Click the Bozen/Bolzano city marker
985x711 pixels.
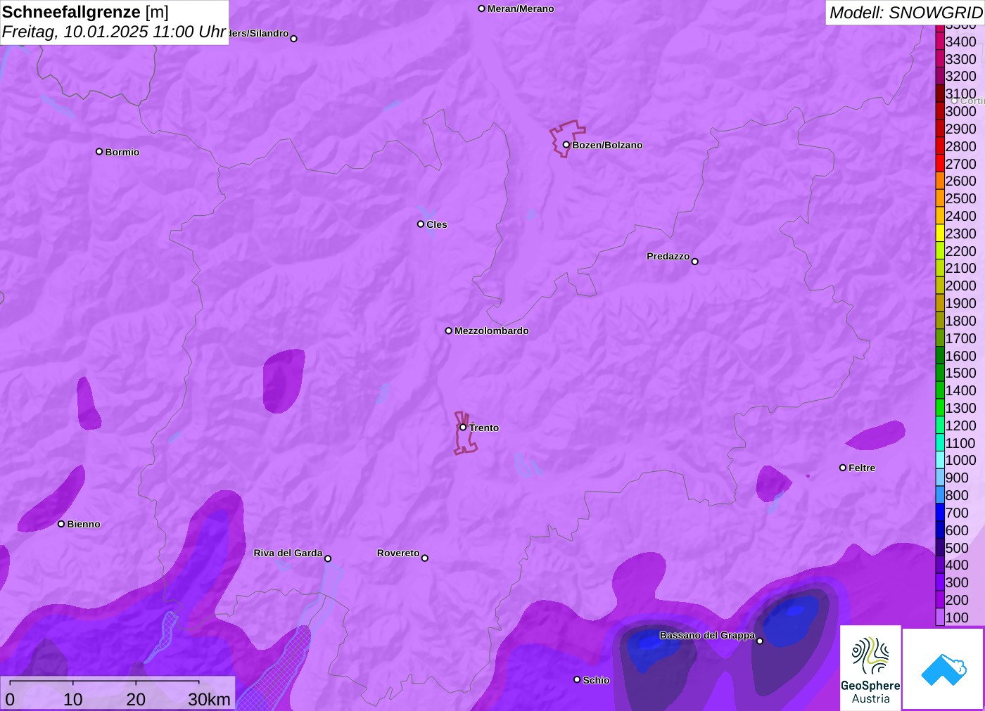(566, 145)
